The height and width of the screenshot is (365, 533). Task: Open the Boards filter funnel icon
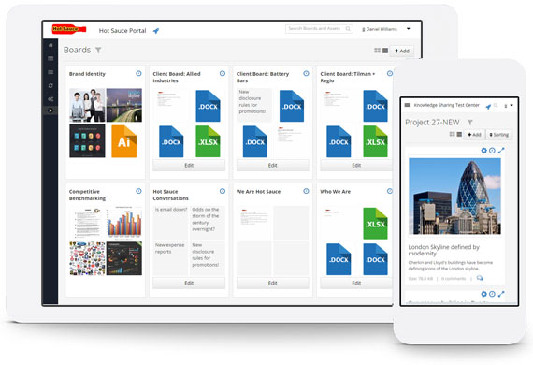tap(98, 51)
